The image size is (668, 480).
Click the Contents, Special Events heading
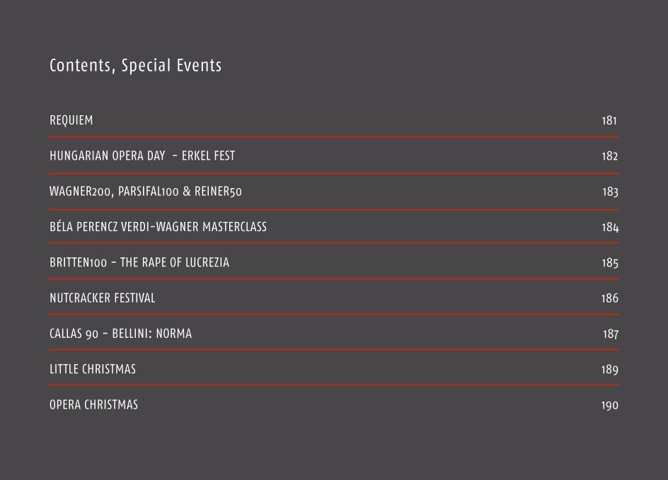pyautogui.click(x=135, y=66)
